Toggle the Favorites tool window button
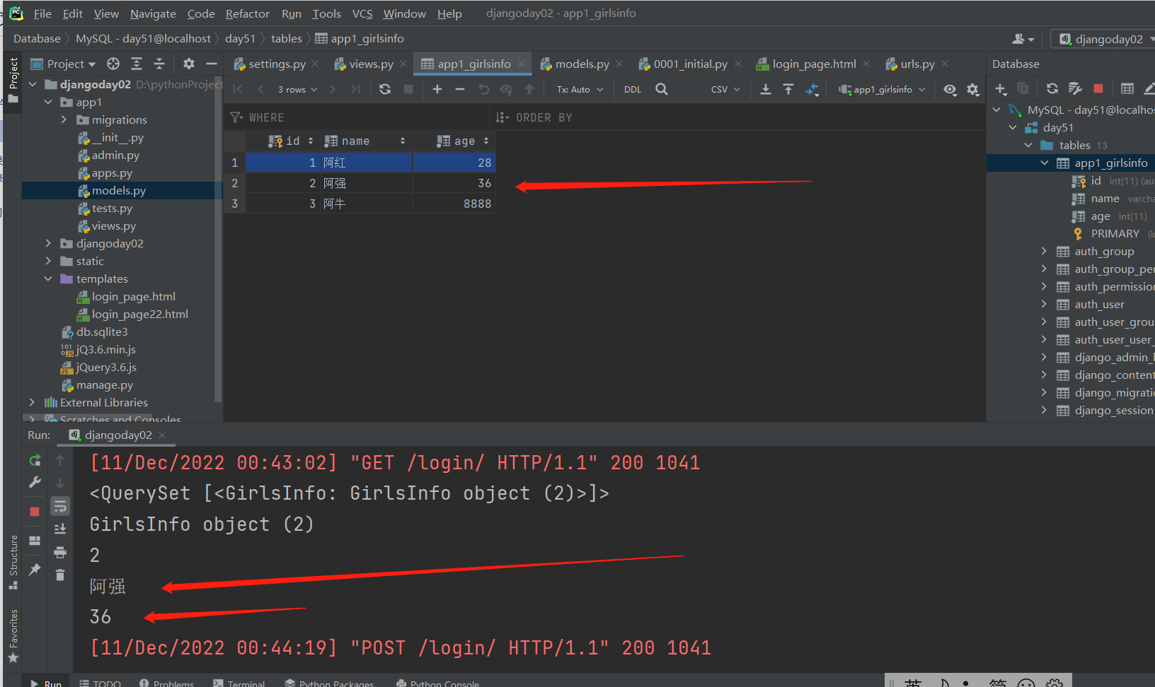The width and height of the screenshot is (1155, 687). coord(13,636)
